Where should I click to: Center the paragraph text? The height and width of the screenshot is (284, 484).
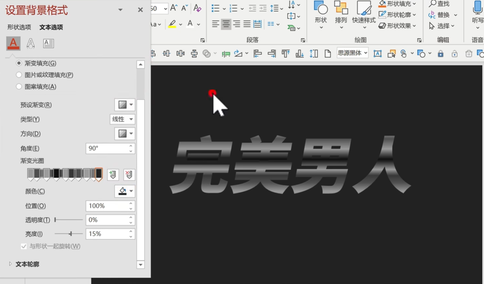226,24
